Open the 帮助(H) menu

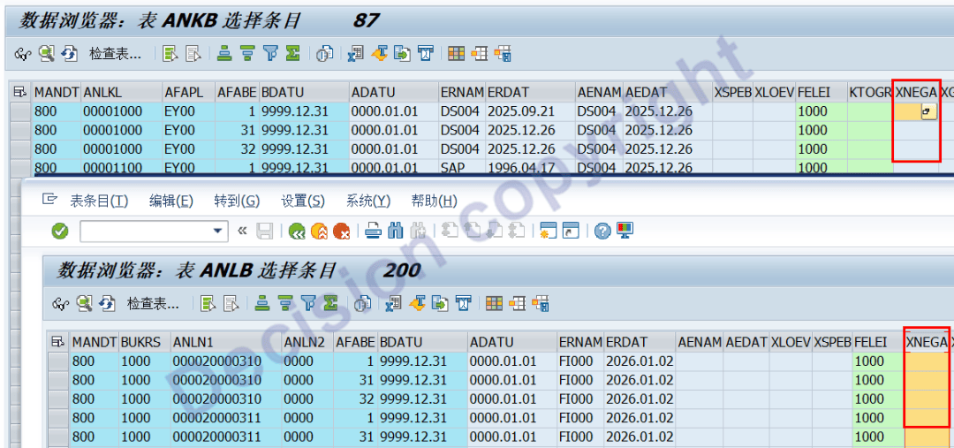(x=435, y=201)
